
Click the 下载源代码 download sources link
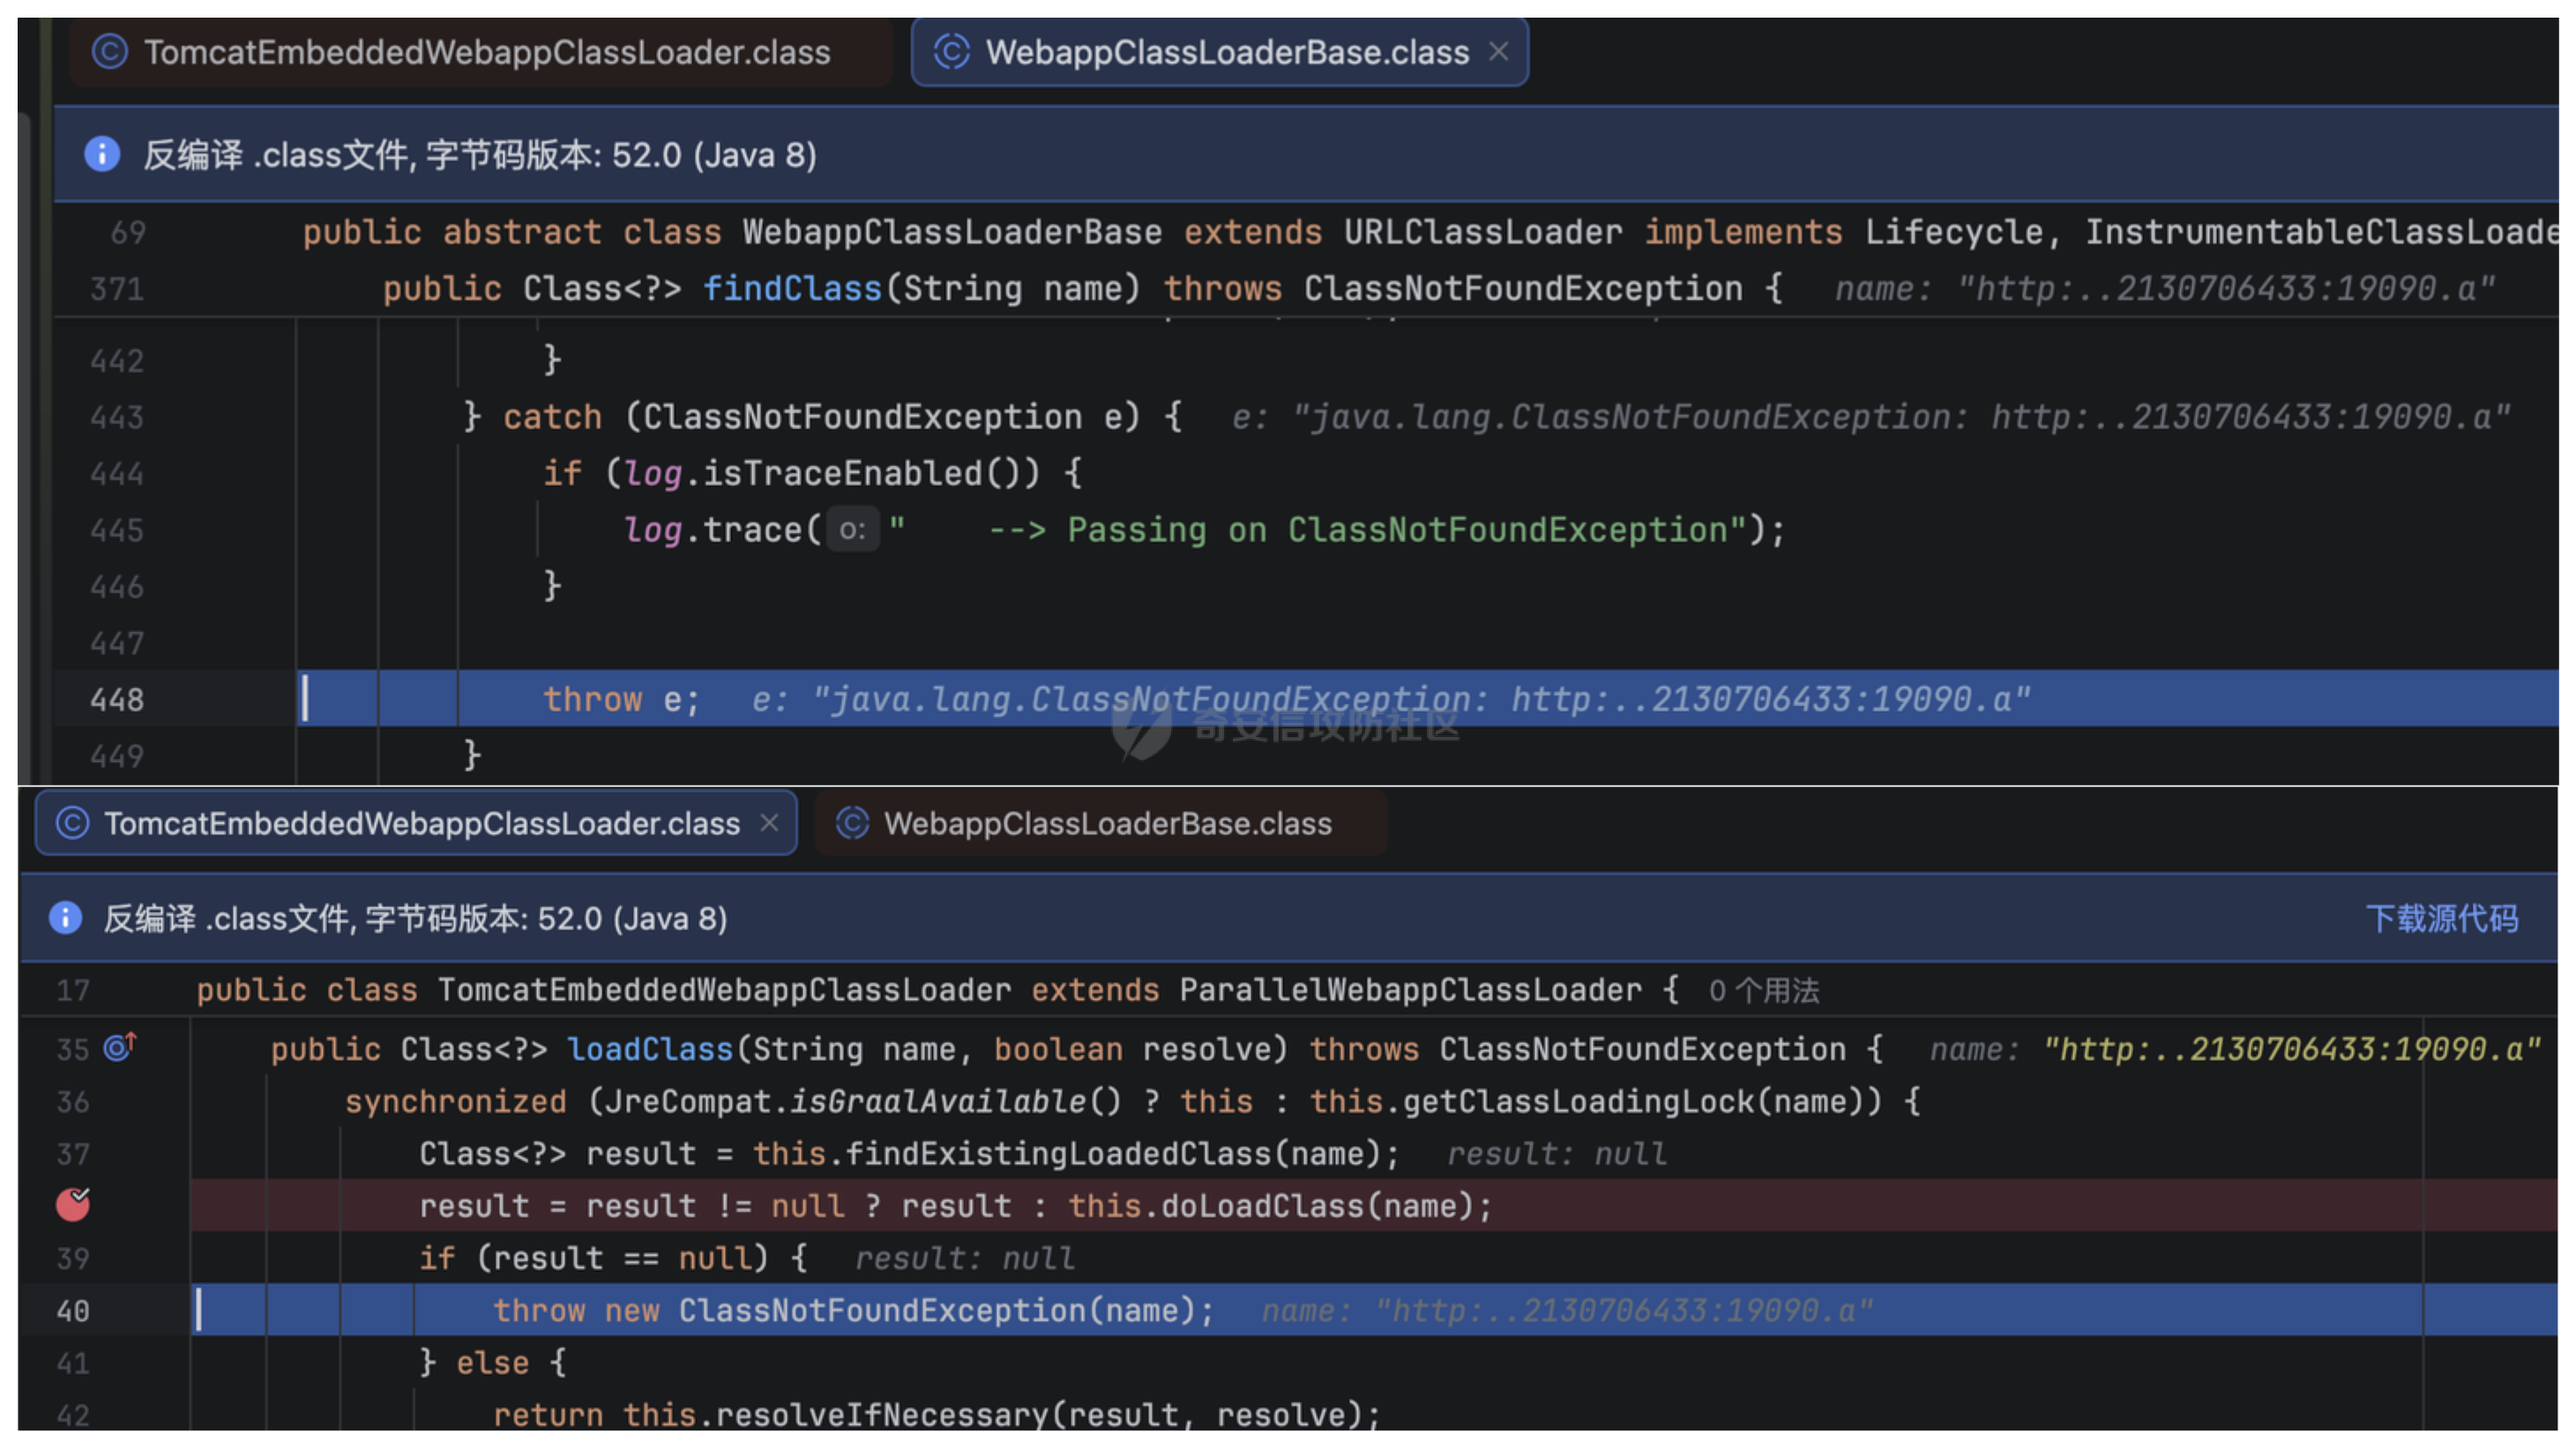tap(2441, 918)
